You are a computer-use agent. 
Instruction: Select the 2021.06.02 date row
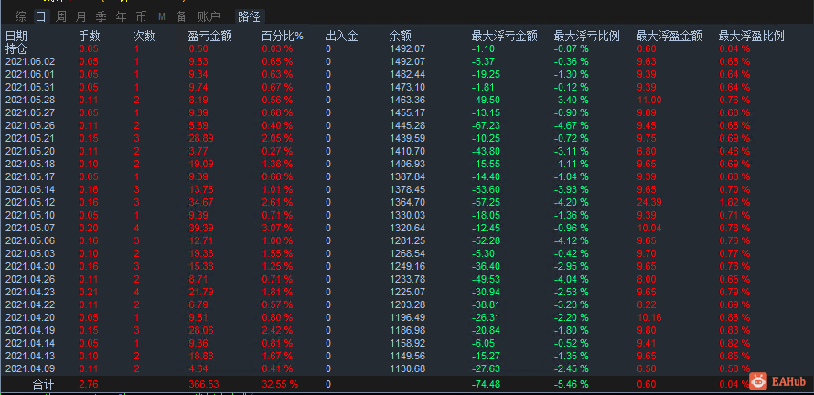(29, 62)
